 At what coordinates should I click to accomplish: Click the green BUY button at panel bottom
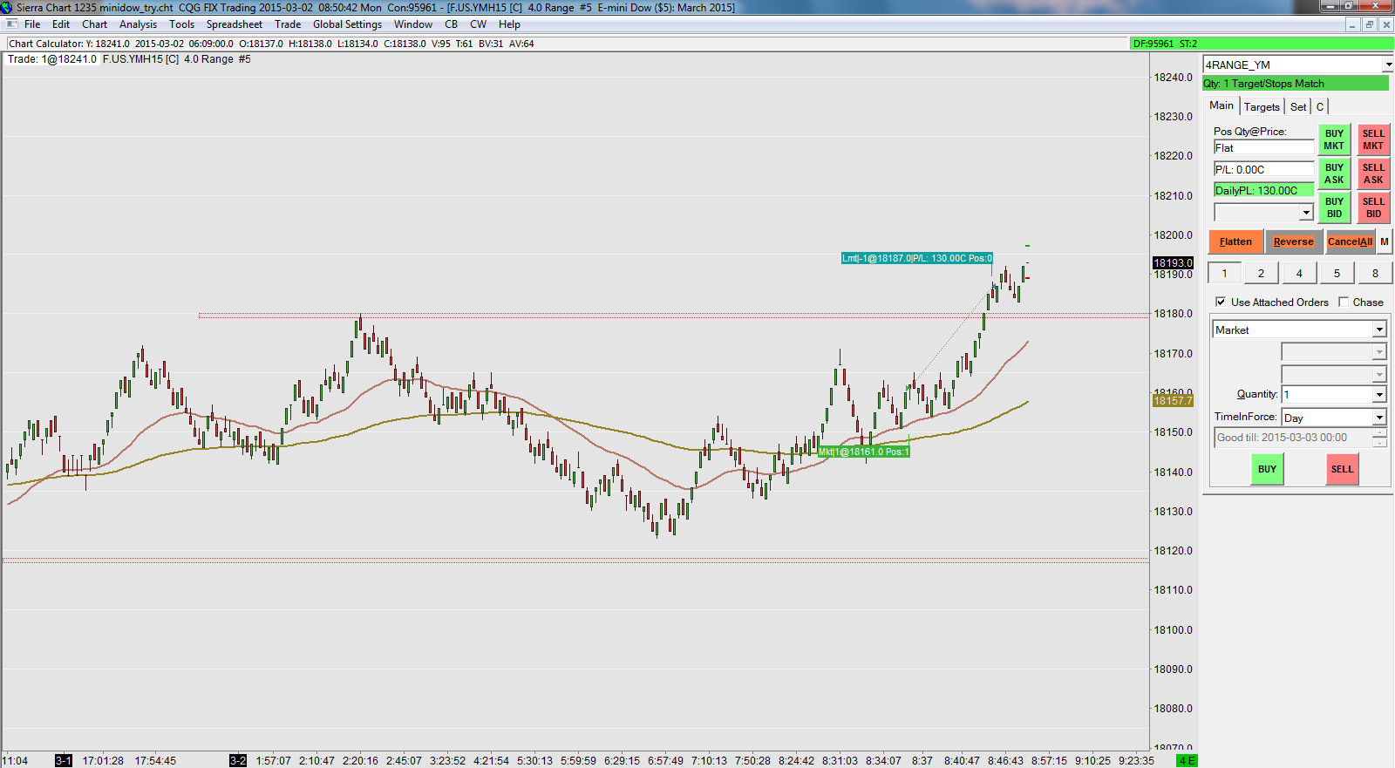(1267, 469)
